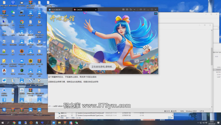
Task: Open the Windows Start menu
Action: point(2,123)
